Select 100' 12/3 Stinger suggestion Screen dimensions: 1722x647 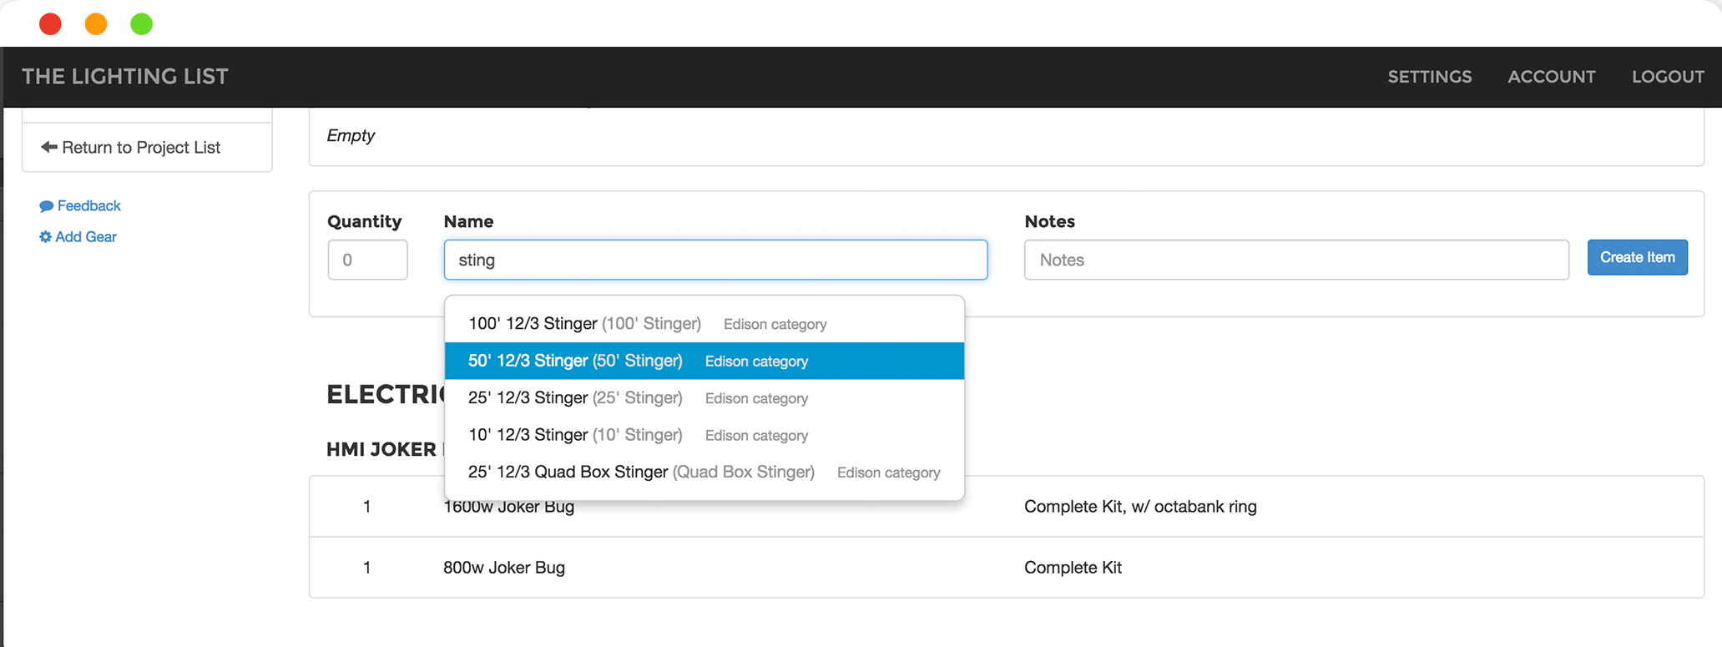pos(704,324)
